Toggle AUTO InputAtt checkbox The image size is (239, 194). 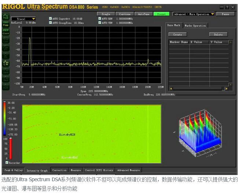coord(51,18)
